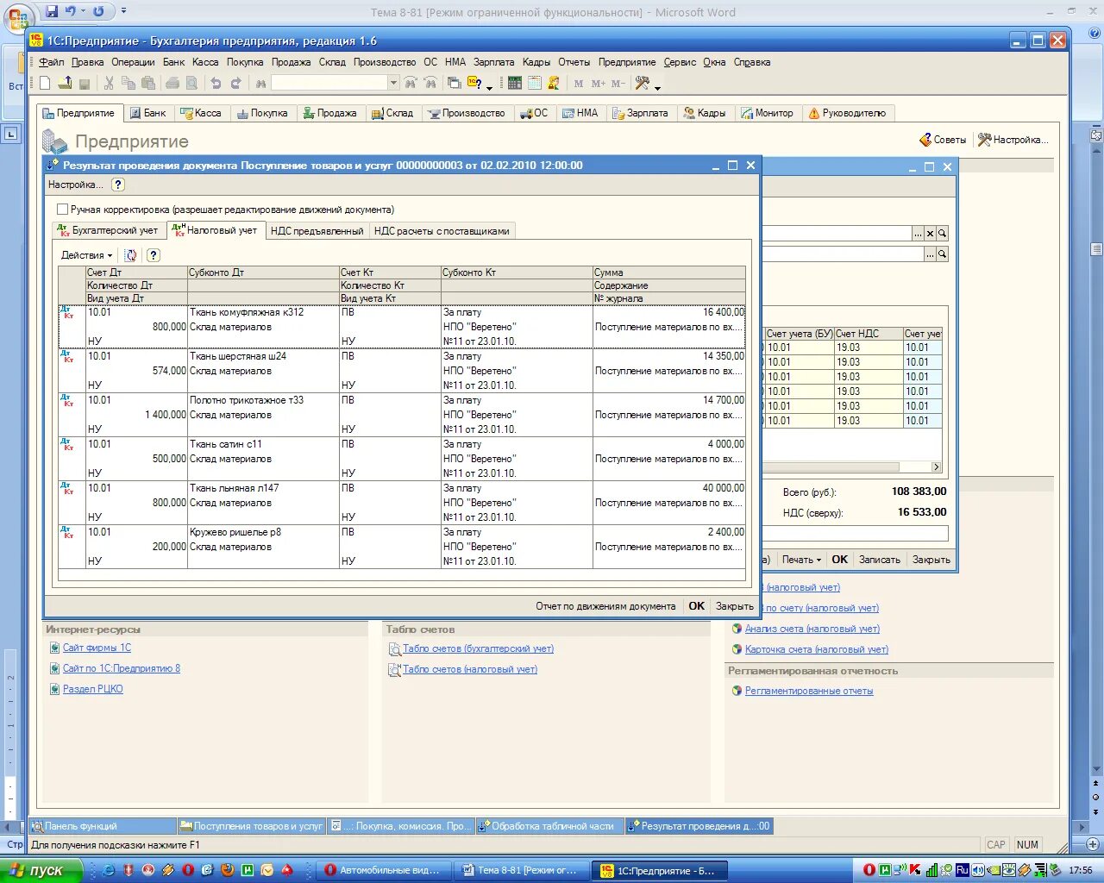Image resolution: width=1104 pixels, height=883 pixels.
Task: Click the M+ memory button in the toolbar
Action: pyautogui.click(x=599, y=84)
